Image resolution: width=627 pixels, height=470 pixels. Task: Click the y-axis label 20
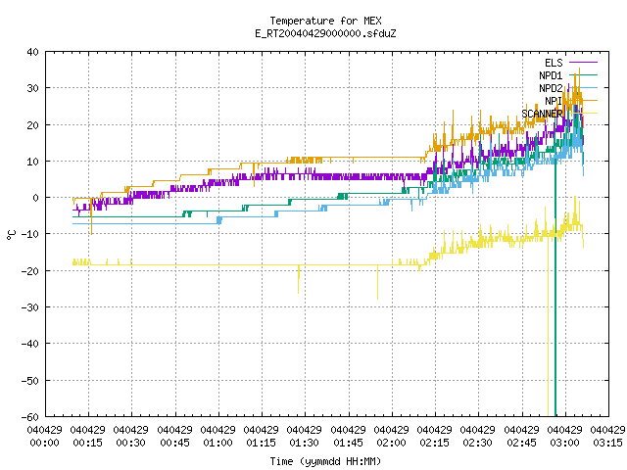32,125
